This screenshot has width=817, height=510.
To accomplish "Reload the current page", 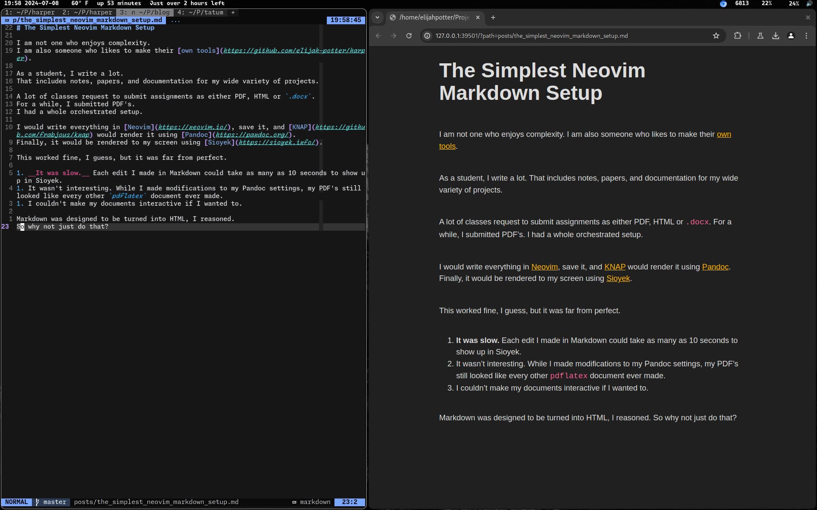I will [408, 36].
